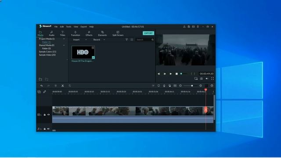
Task: Open the Tools menu
Action: click(x=68, y=27)
